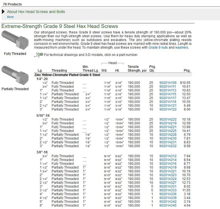Open part number 90201A115
The width and height of the screenshot is (220, 209).
click(x=168, y=94)
